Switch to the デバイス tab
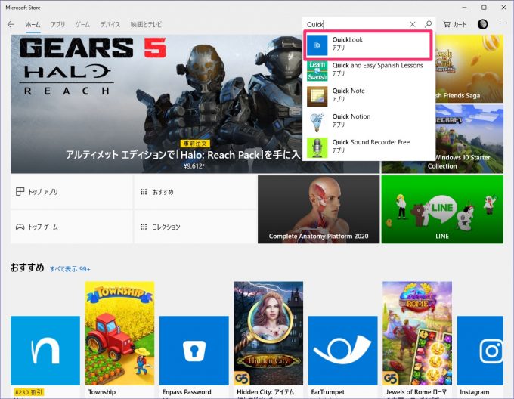This screenshot has height=399, width=514. click(x=110, y=25)
